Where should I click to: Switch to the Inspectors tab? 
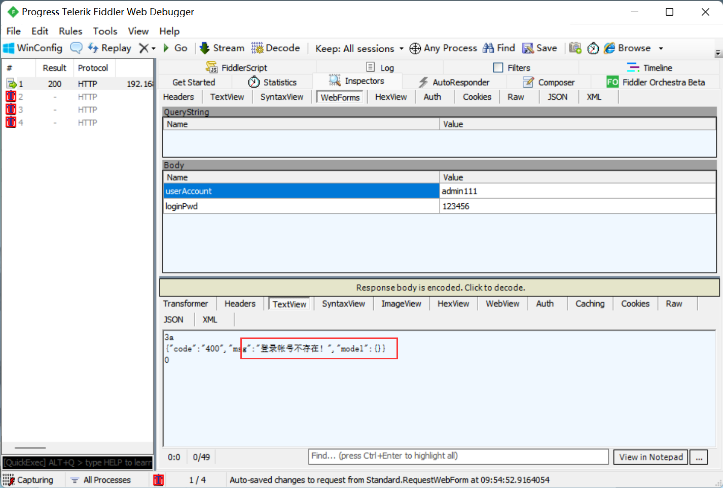click(357, 81)
